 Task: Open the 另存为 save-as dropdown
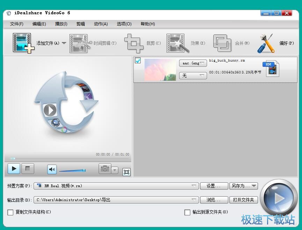[244, 186]
